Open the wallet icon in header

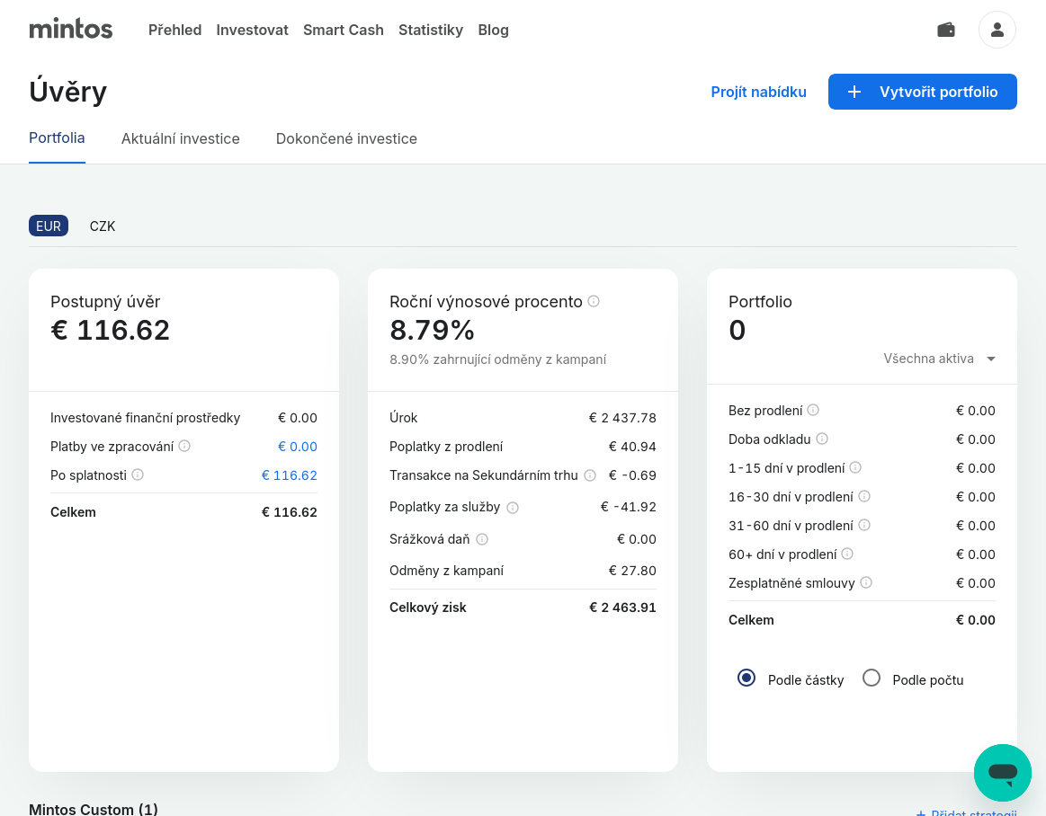945,30
